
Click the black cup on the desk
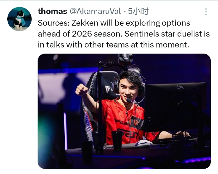[117, 140]
